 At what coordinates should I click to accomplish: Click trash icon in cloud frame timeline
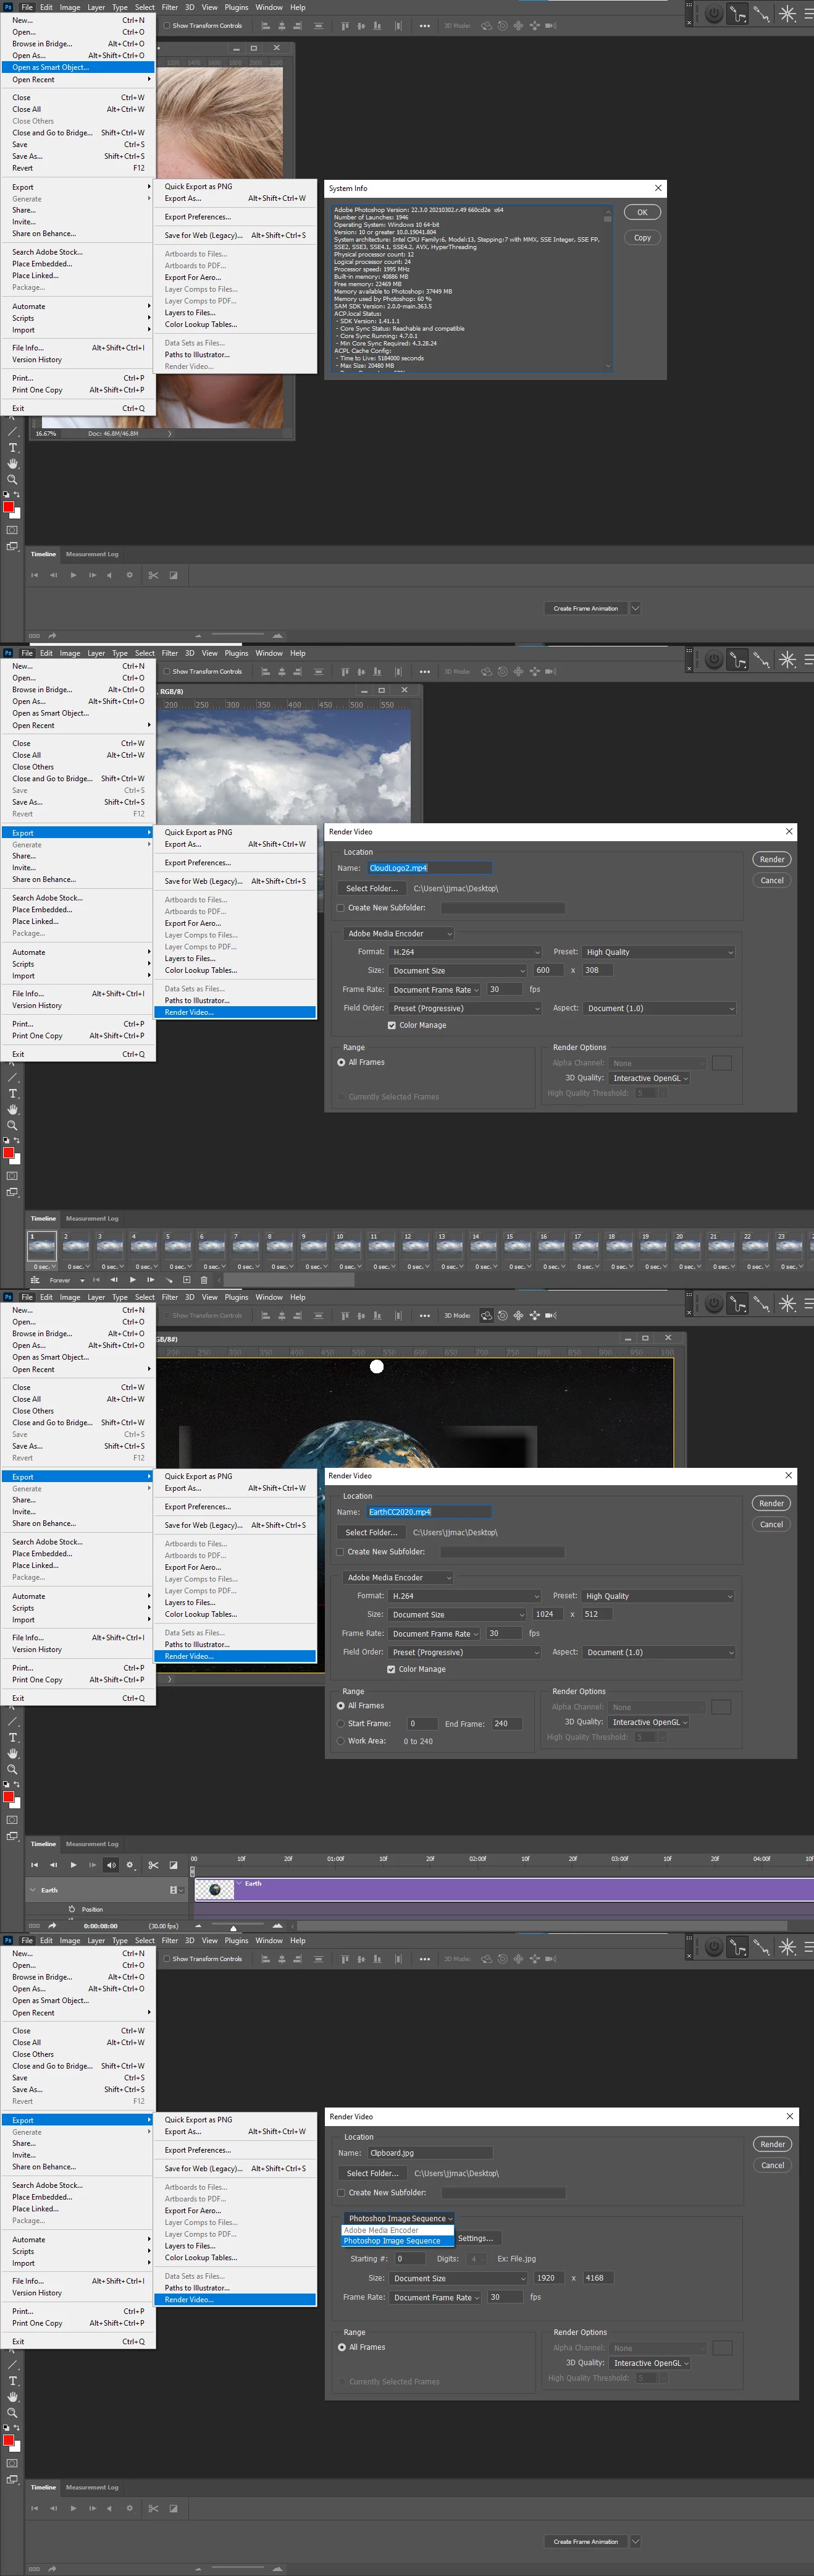(204, 1279)
